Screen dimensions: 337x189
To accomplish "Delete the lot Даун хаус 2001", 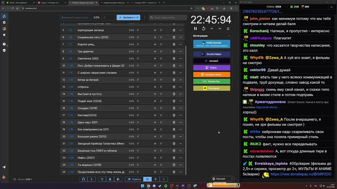I will point(174,122).
